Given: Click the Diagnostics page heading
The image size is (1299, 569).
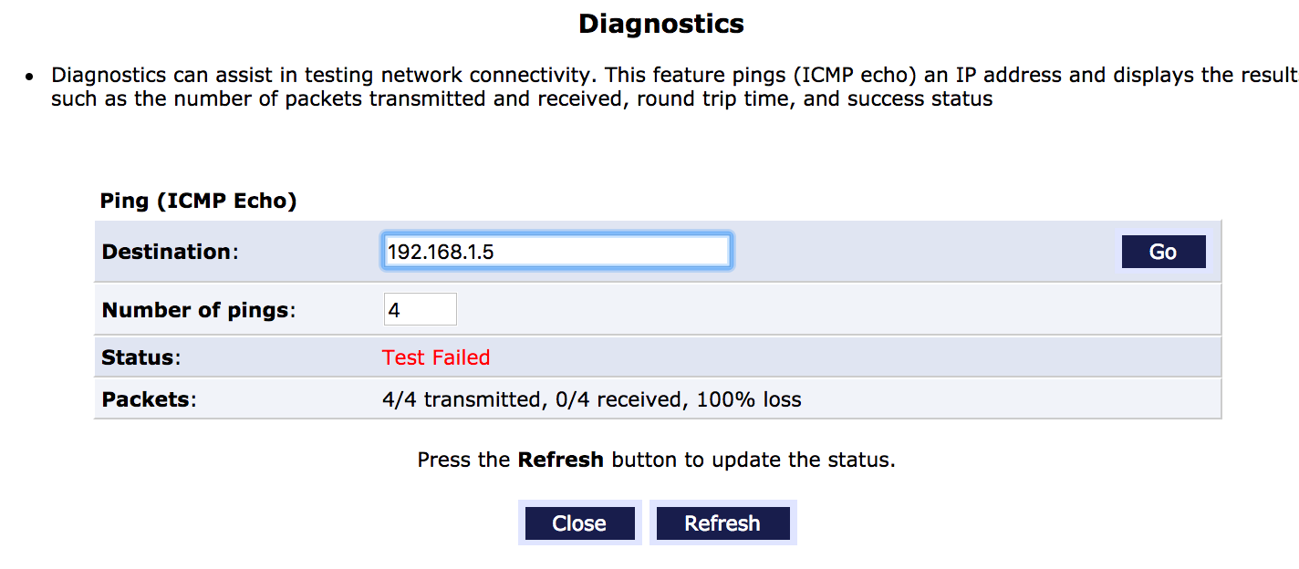Looking at the screenshot, I should 661,24.
